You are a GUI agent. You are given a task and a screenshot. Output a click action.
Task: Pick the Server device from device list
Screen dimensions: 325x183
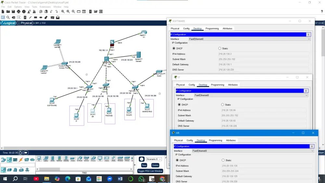click(52, 159)
